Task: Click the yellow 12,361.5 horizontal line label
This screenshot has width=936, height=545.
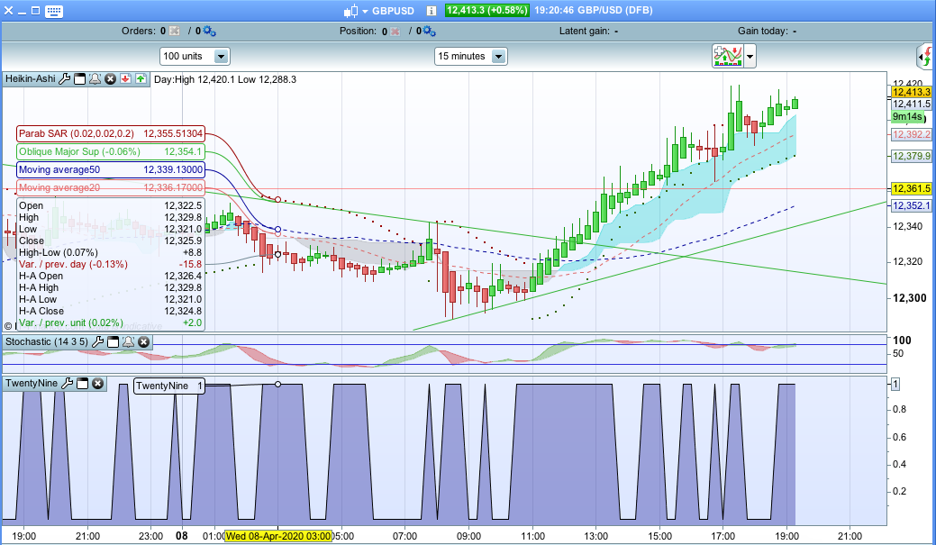Action: (911, 188)
